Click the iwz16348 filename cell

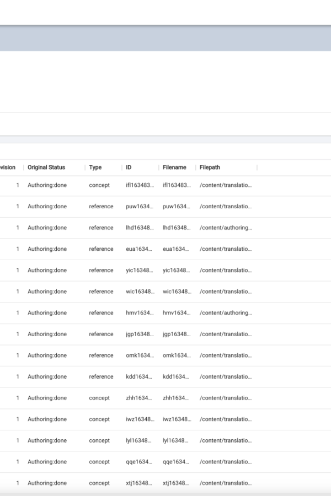pos(177,419)
